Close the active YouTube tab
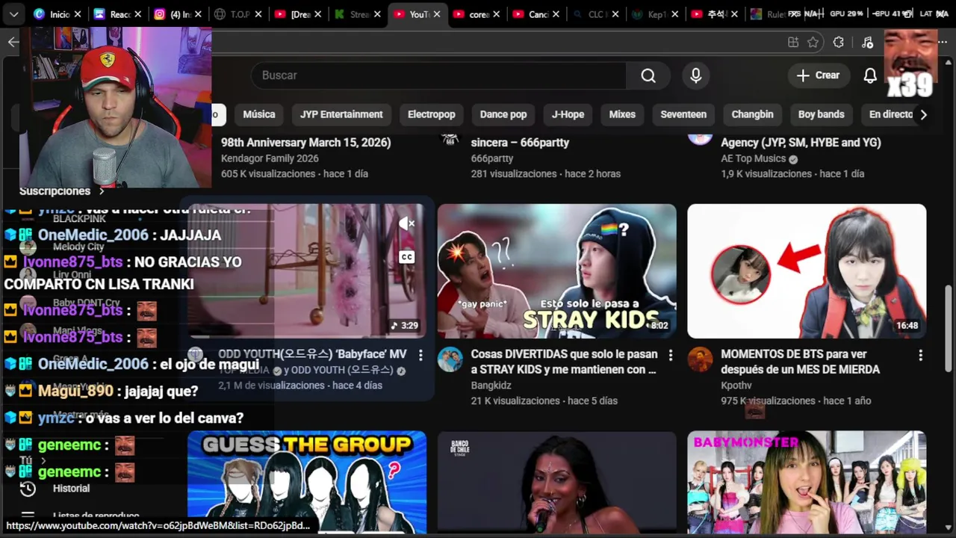 coord(437,14)
